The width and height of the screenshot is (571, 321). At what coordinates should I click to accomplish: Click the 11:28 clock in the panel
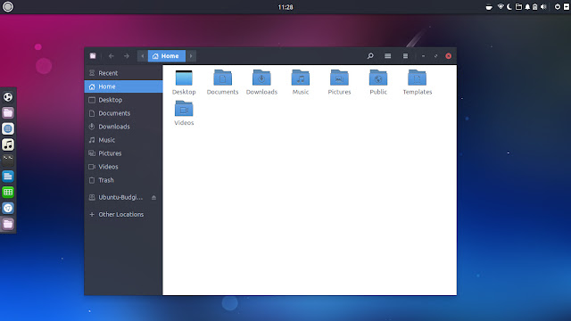(285, 7)
